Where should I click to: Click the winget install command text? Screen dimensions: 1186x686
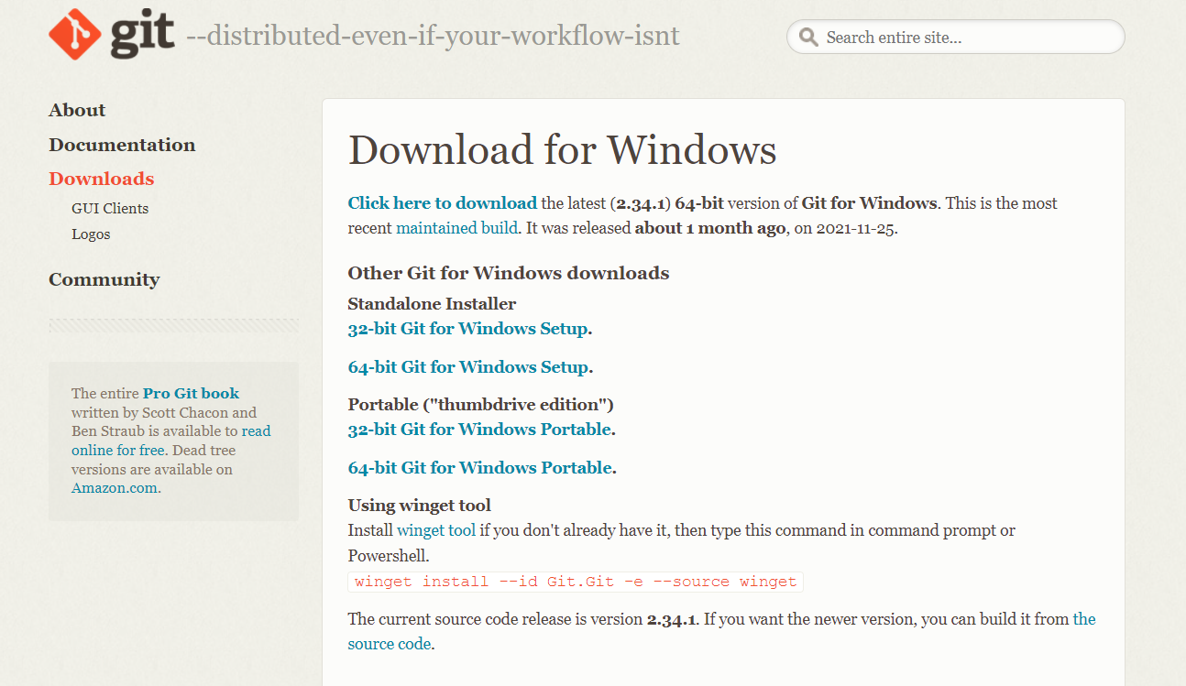(576, 582)
